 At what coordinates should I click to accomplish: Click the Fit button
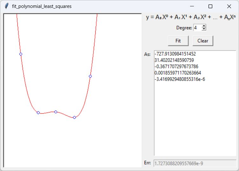tap(178, 41)
